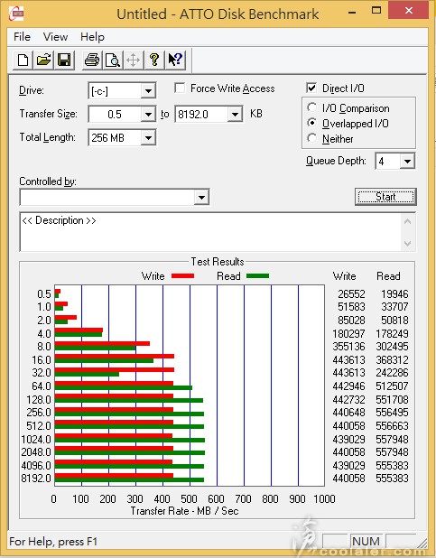The width and height of the screenshot is (436, 558).
Task: Open the Controlled by combo box
Action: [115, 197]
